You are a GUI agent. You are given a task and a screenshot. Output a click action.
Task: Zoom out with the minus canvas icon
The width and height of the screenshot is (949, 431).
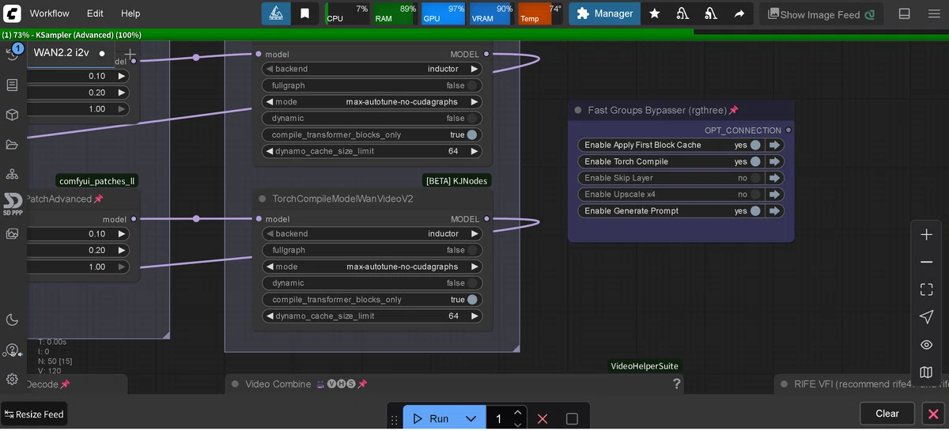[x=926, y=263]
